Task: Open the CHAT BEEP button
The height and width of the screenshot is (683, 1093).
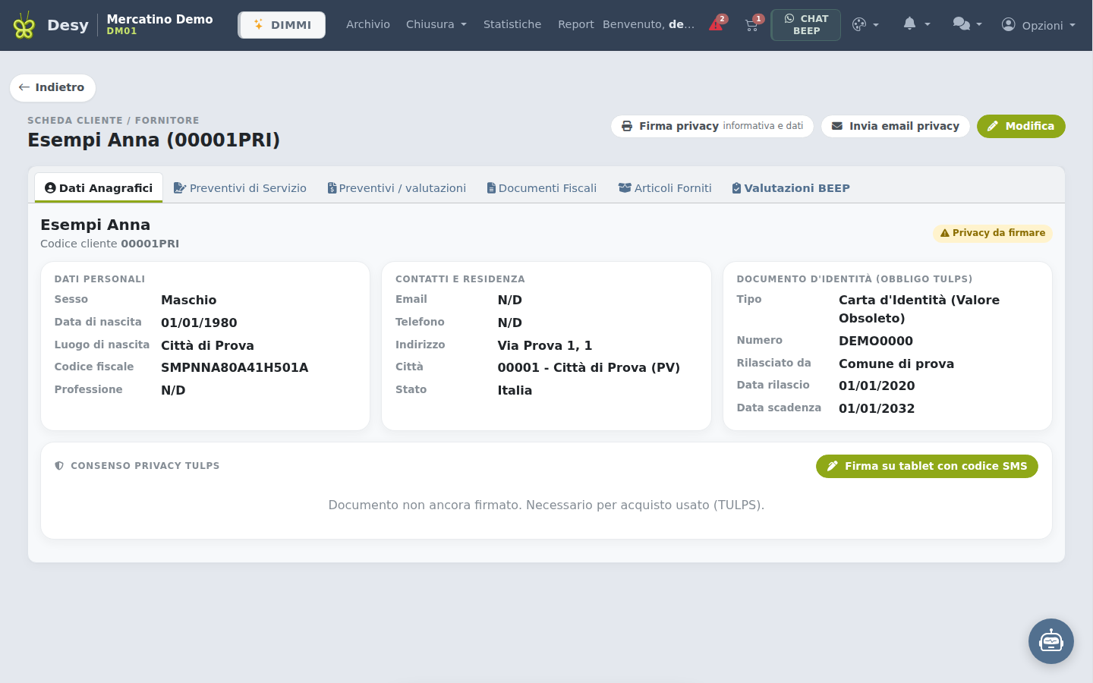Action: point(806,25)
